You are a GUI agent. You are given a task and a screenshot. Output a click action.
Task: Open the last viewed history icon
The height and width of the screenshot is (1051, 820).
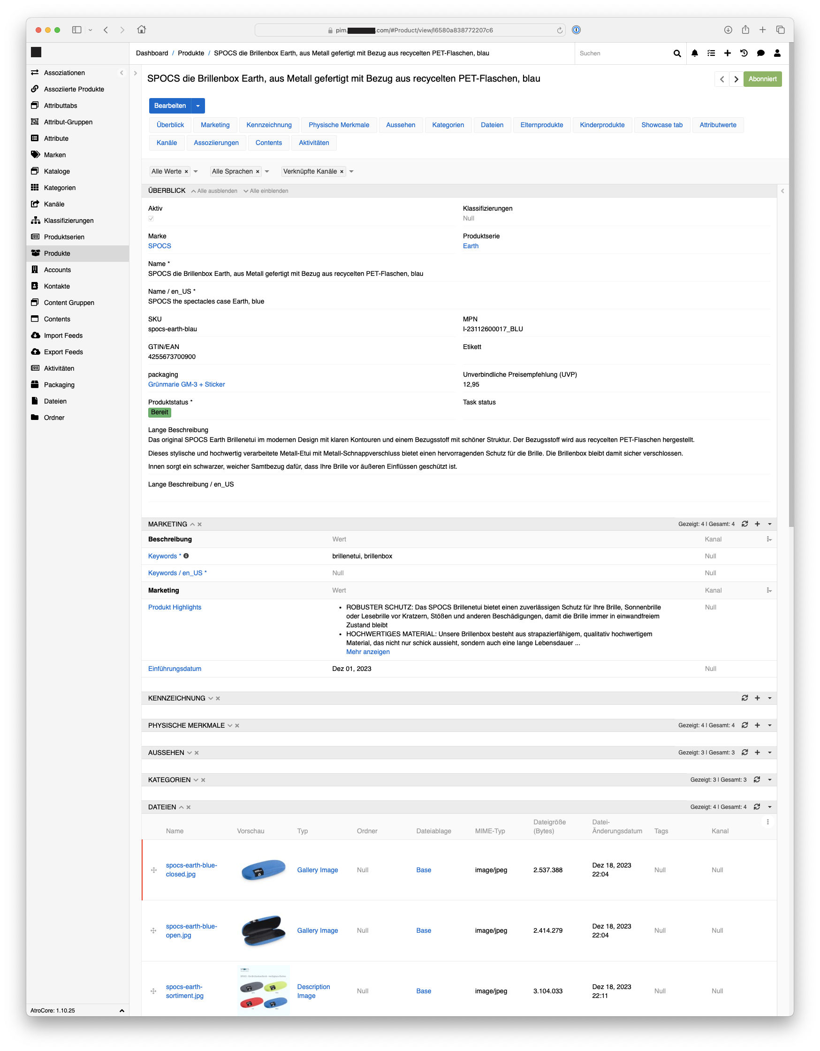744,53
